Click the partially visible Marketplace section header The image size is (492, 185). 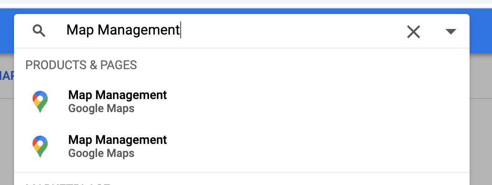(68, 183)
